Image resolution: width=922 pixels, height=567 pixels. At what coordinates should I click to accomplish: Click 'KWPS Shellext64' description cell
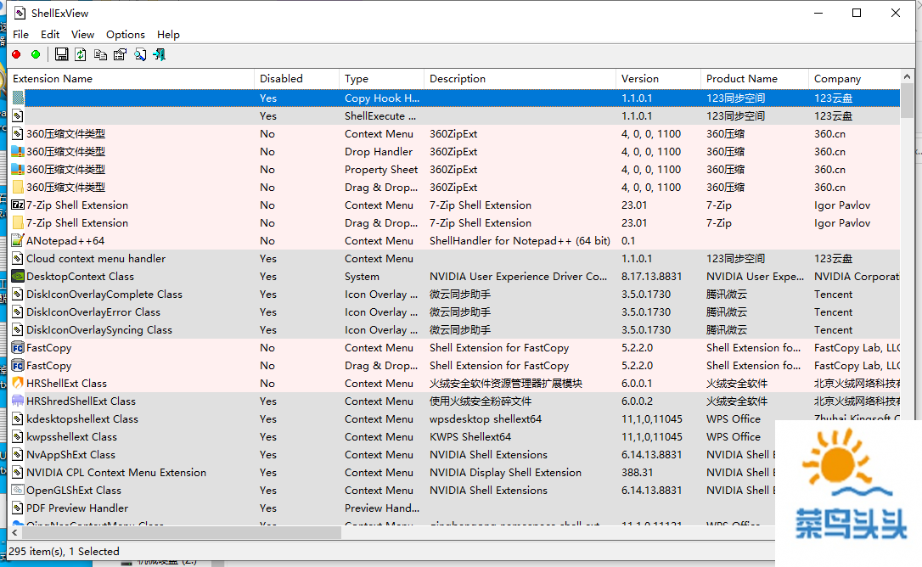(x=470, y=437)
